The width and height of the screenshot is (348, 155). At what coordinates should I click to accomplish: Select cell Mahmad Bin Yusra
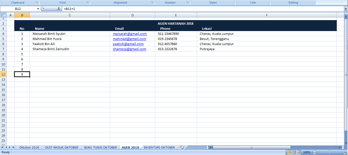[70, 39]
